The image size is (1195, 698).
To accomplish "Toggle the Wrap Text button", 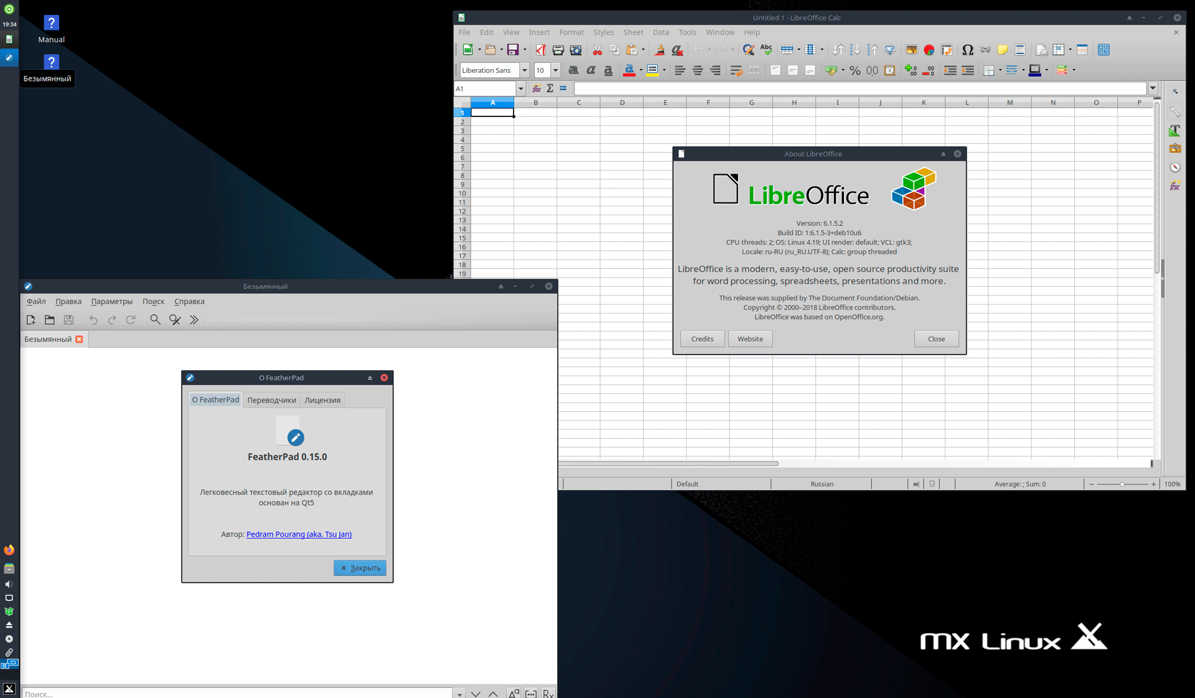I will click(x=736, y=71).
